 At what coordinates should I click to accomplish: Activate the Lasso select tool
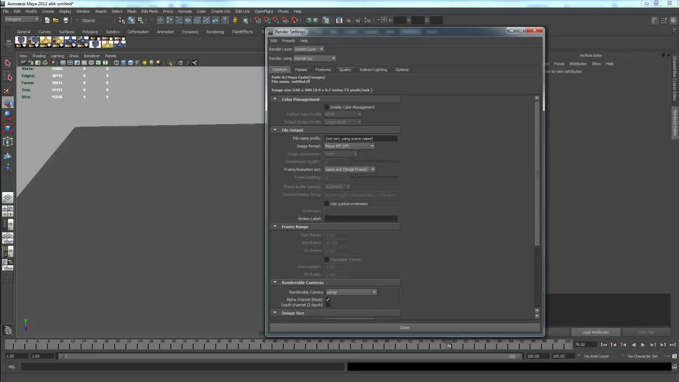pyautogui.click(x=8, y=76)
